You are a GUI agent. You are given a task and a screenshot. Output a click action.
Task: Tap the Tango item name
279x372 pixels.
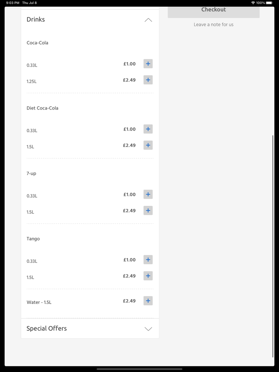[33, 239]
